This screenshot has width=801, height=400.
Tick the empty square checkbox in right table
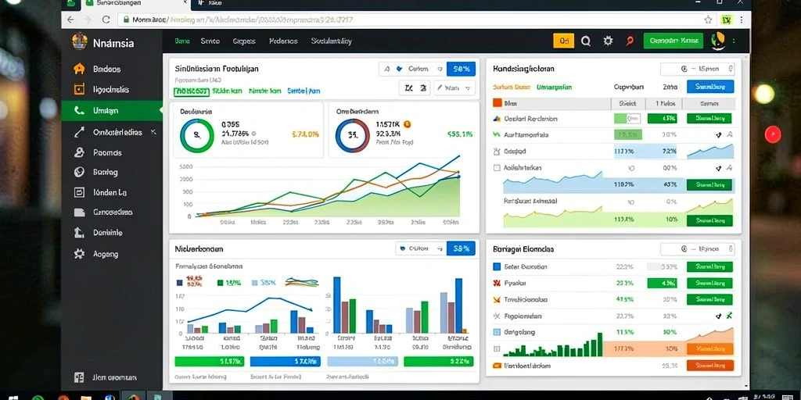497,167
